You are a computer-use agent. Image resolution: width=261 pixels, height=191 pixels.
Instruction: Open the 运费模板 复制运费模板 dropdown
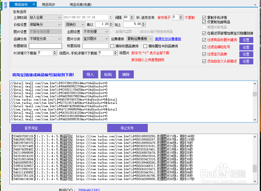point(140,39)
